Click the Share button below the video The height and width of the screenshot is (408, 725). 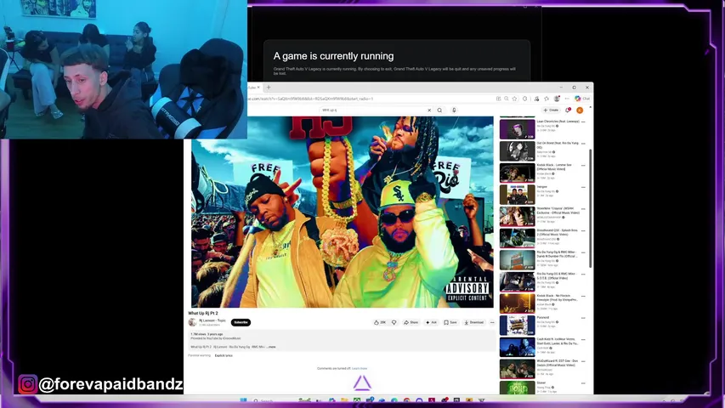click(x=411, y=322)
